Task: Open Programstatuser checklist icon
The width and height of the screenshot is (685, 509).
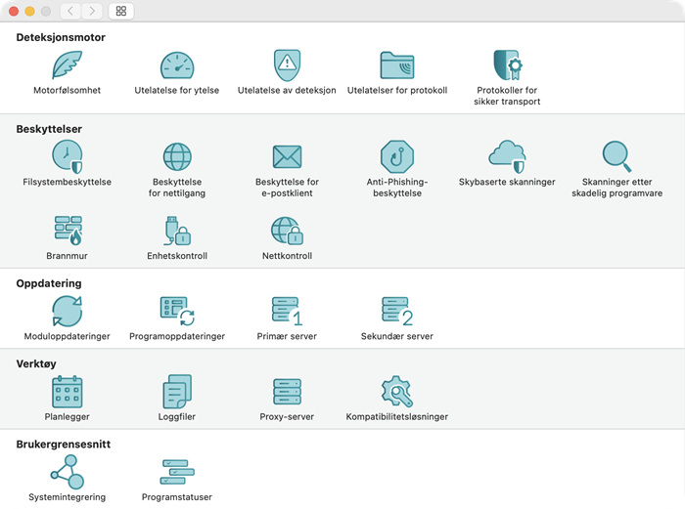Action: (x=177, y=472)
